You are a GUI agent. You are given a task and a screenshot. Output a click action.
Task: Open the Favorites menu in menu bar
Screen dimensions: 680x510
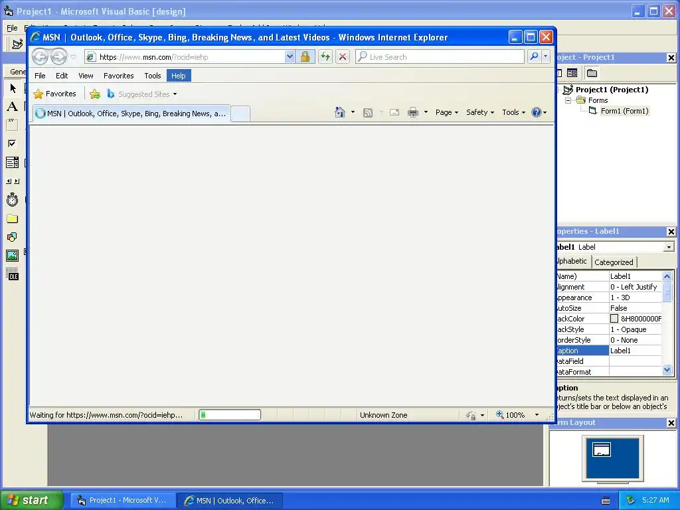pos(118,76)
